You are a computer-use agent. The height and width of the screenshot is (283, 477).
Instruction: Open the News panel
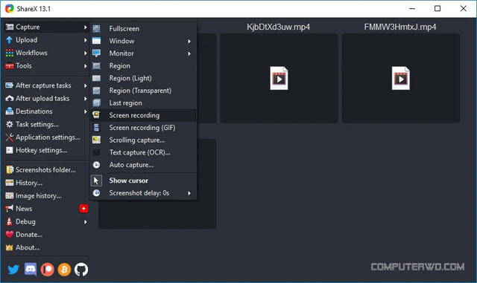pyautogui.click(x=46, y=209)
